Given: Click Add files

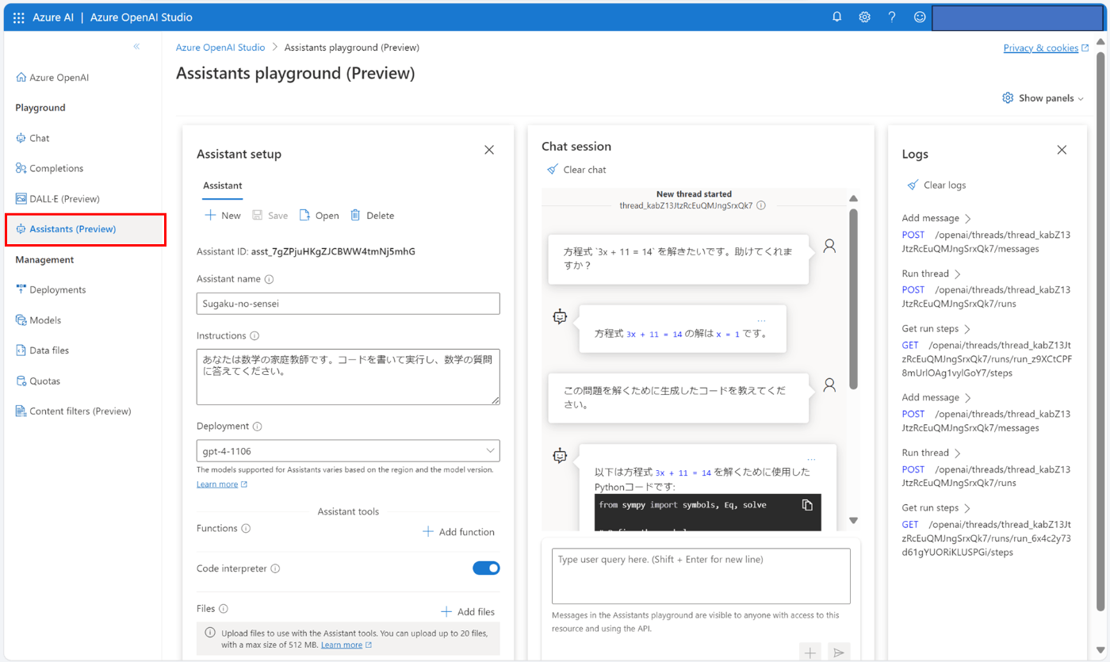Looking at the screenshot, I should coord(468,612).
